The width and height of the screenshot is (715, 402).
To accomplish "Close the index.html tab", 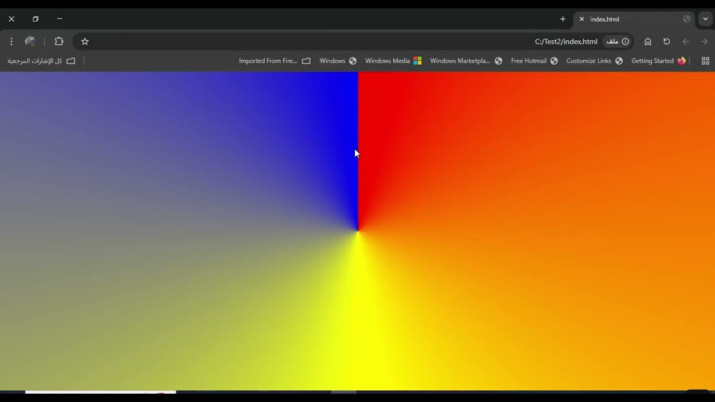I will click(581, 19).
